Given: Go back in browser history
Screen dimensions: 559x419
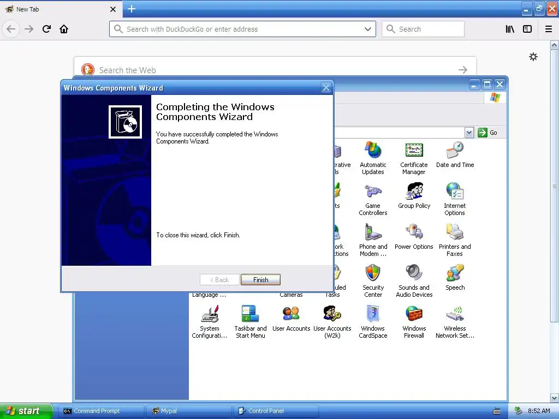Looking at the screenshot, I should (x=11, y=29).
